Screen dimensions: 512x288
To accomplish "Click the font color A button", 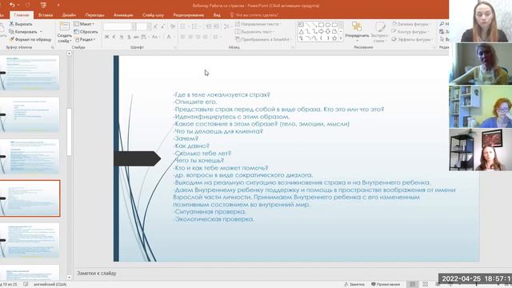I will pyautogui.click(x=169, y=37).
